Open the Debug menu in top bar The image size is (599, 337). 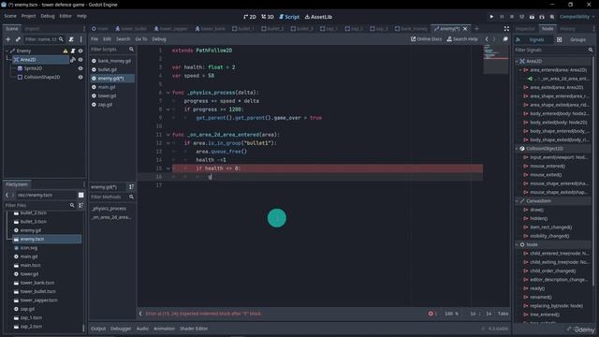coord(48,16)
